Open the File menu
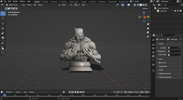 pyautogui.click(x=5, y=1)
